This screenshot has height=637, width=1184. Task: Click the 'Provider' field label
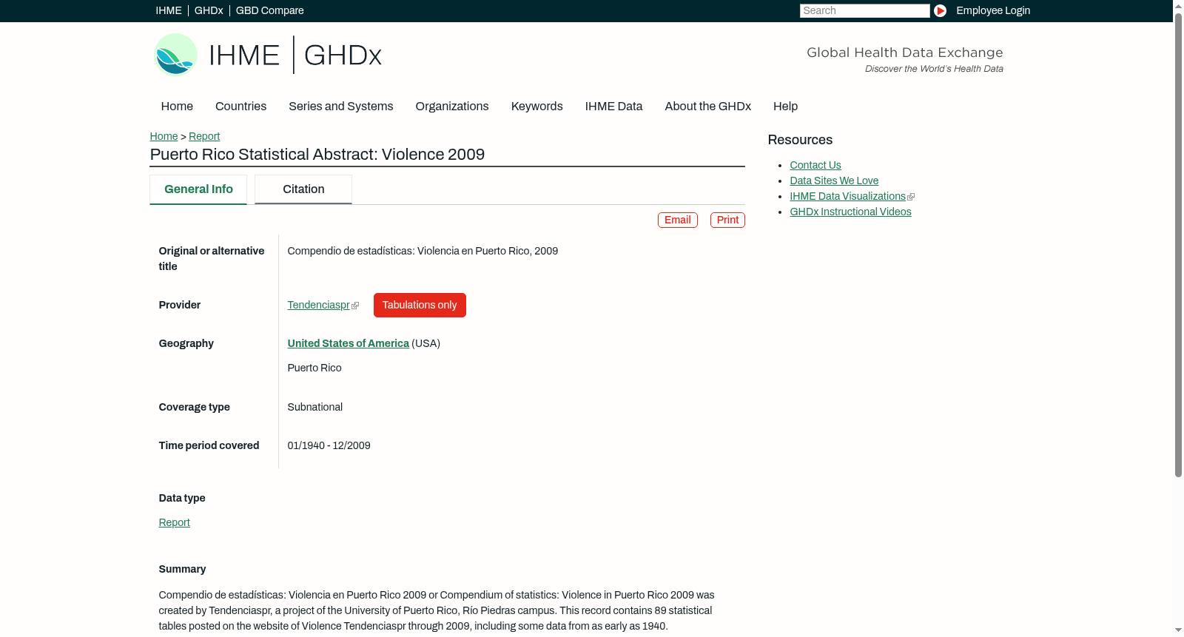[180, 306]
